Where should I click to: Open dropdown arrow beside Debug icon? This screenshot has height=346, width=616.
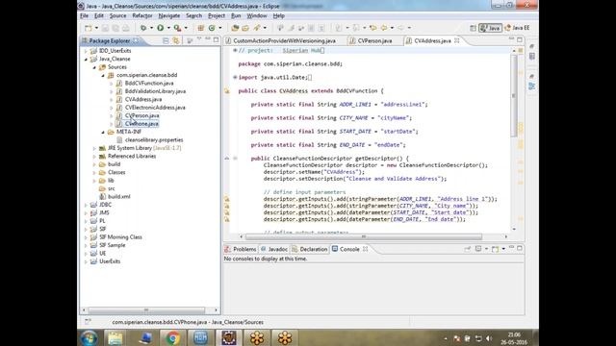coord(152,28)
